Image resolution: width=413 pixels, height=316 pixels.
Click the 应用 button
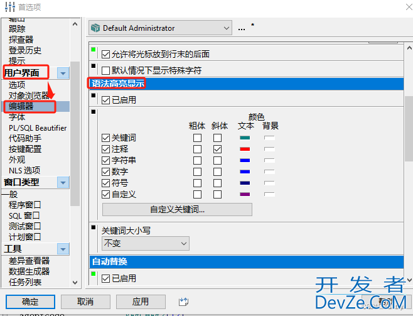pyautogui.click(x=141, y=302)
